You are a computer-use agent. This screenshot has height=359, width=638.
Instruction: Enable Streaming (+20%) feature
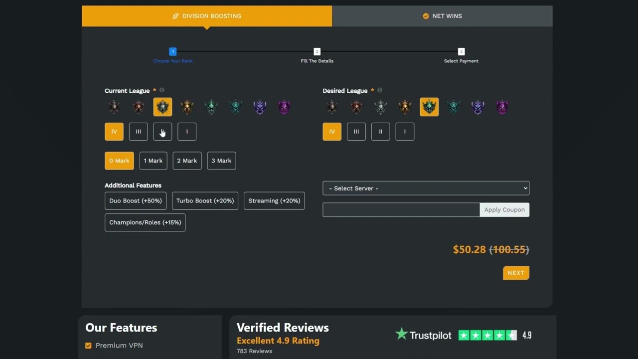coord(274,201)
